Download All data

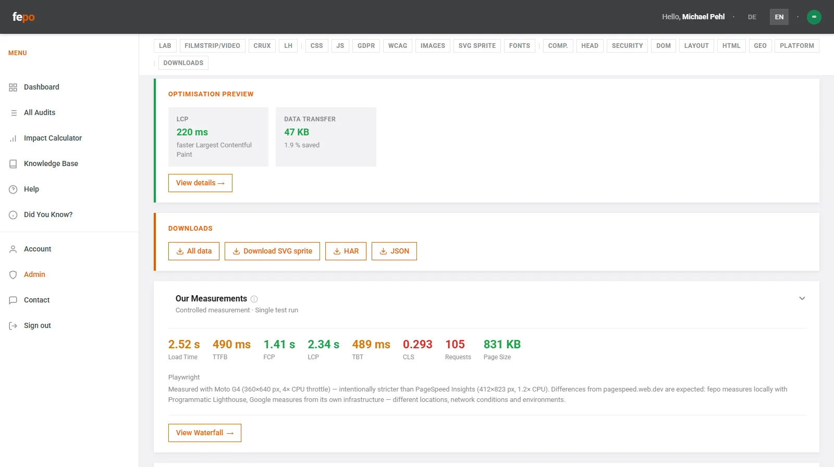[x=194, y=251]
